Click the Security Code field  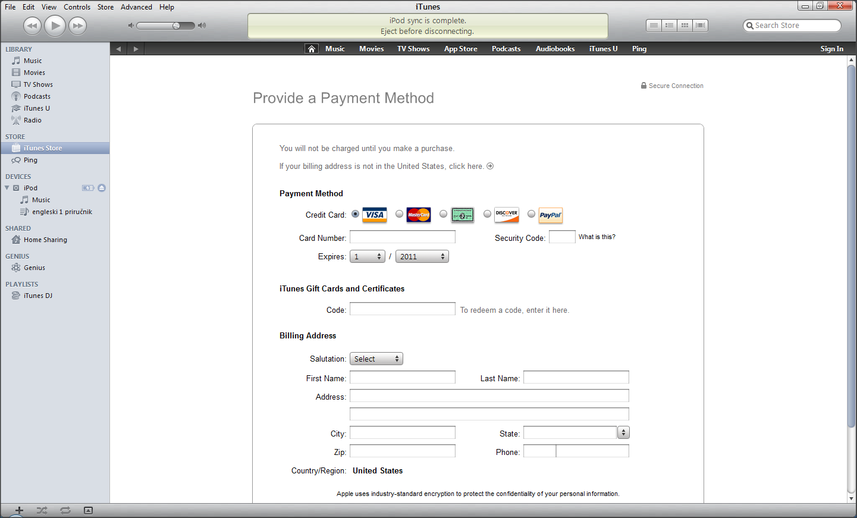562,237
